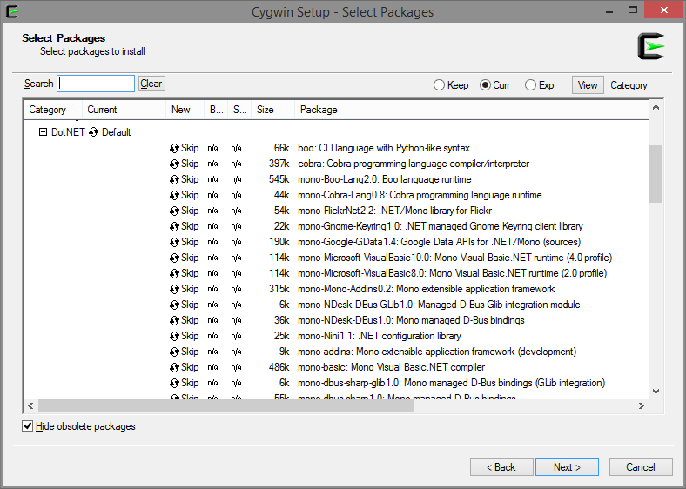Click the 545k size value
Viewport: 686px width, 489px height.
[279, 179]
